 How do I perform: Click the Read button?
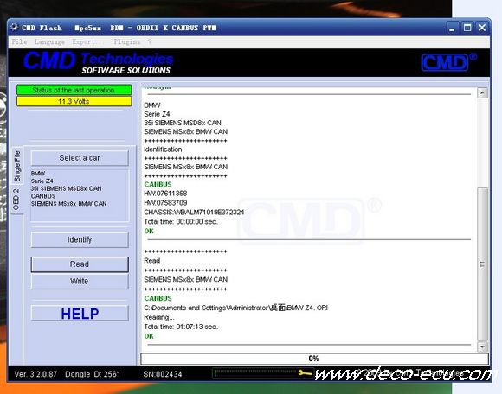(x=80, y=264)
